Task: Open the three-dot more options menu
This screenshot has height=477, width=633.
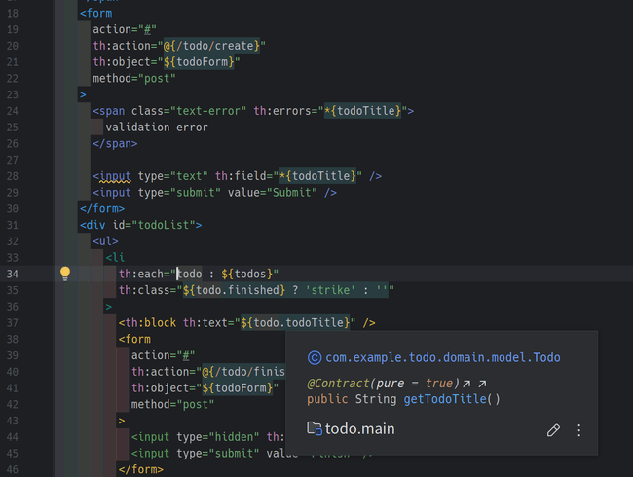Action: pyautogui.click(x=579, y=429)
